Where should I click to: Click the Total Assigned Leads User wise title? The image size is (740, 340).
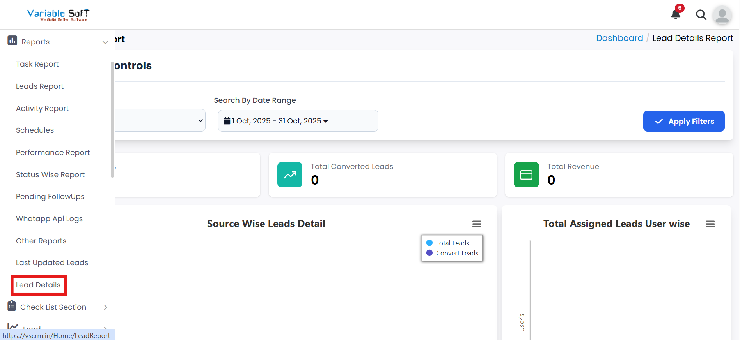616,224
